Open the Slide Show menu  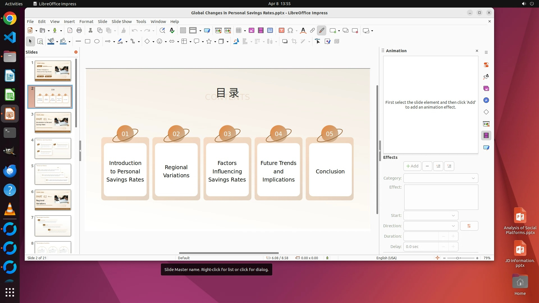point(121,22)
